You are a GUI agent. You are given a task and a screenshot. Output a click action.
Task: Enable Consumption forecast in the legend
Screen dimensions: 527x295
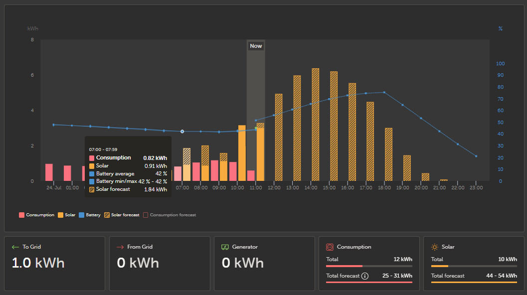click(x=170, y=215)
